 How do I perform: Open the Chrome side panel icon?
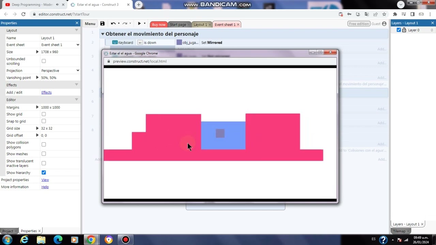point(412,14)
